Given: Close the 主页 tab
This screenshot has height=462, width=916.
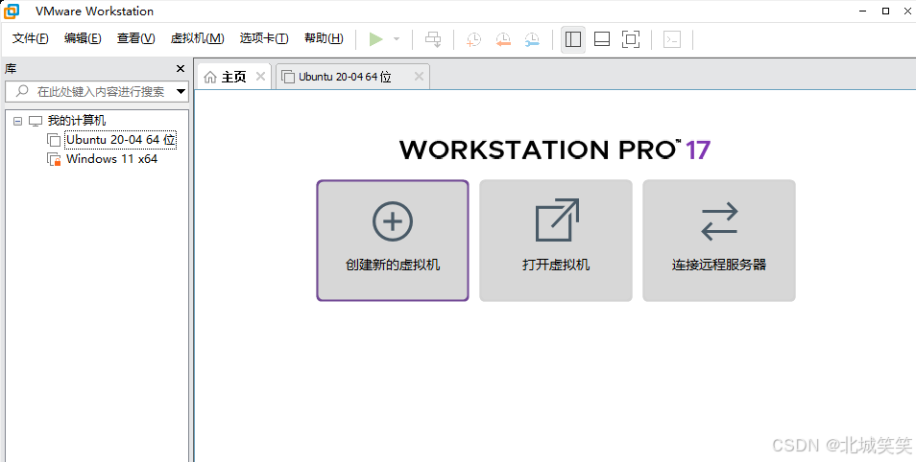Looking at the screenshot, I should point(260,77).
